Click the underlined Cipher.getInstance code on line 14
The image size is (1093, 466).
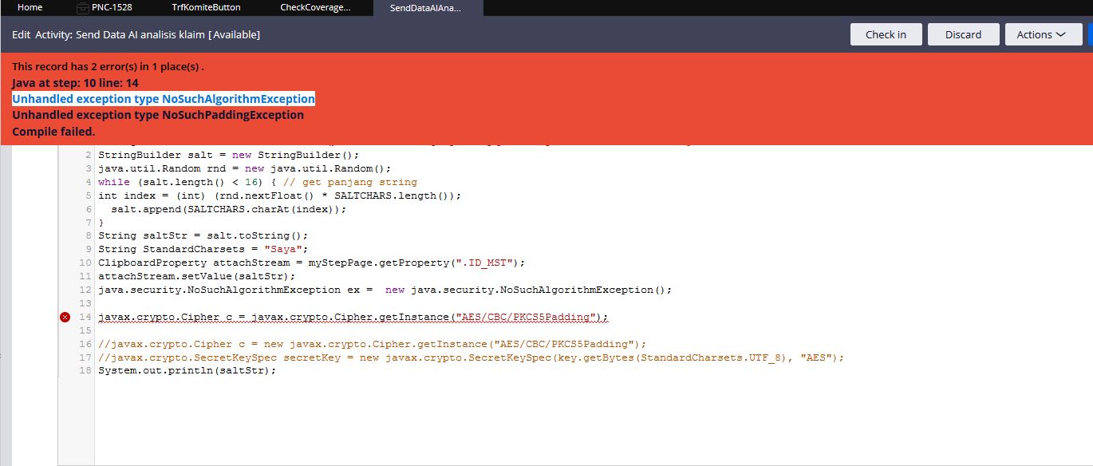point(351,317)
